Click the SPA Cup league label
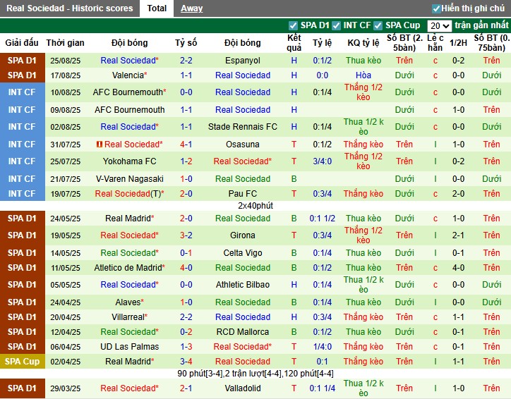511x399 pixels. click(x=22, y=362)
